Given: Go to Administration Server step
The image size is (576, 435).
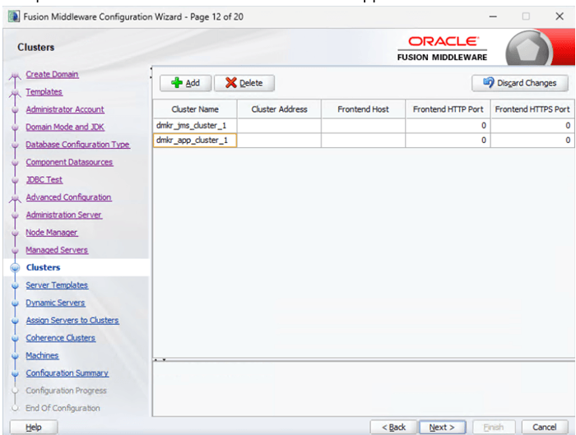Looking at the screenshot, I should 63,215.
